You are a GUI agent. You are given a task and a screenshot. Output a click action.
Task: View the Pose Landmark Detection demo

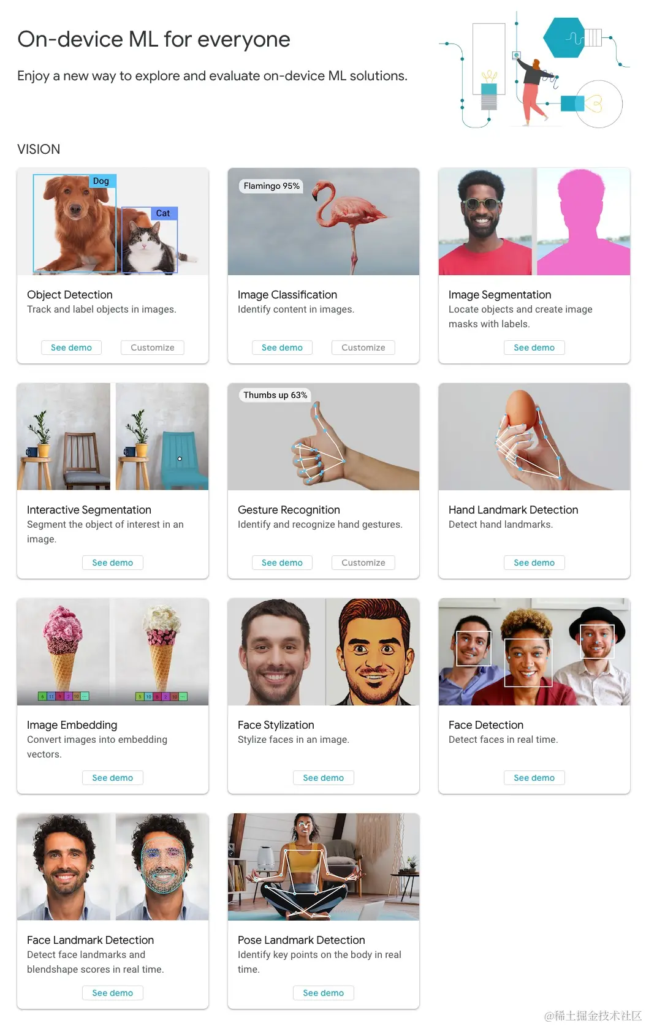[x=324, y=993]
